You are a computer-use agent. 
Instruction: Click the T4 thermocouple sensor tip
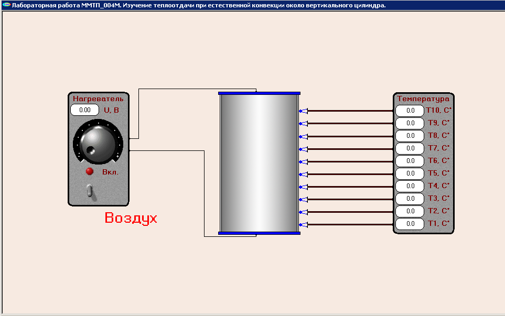tap(304, 187)
